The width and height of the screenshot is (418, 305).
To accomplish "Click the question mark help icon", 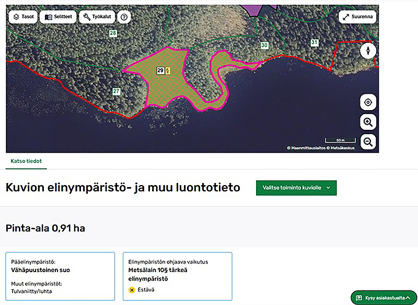I will point(124,17).
